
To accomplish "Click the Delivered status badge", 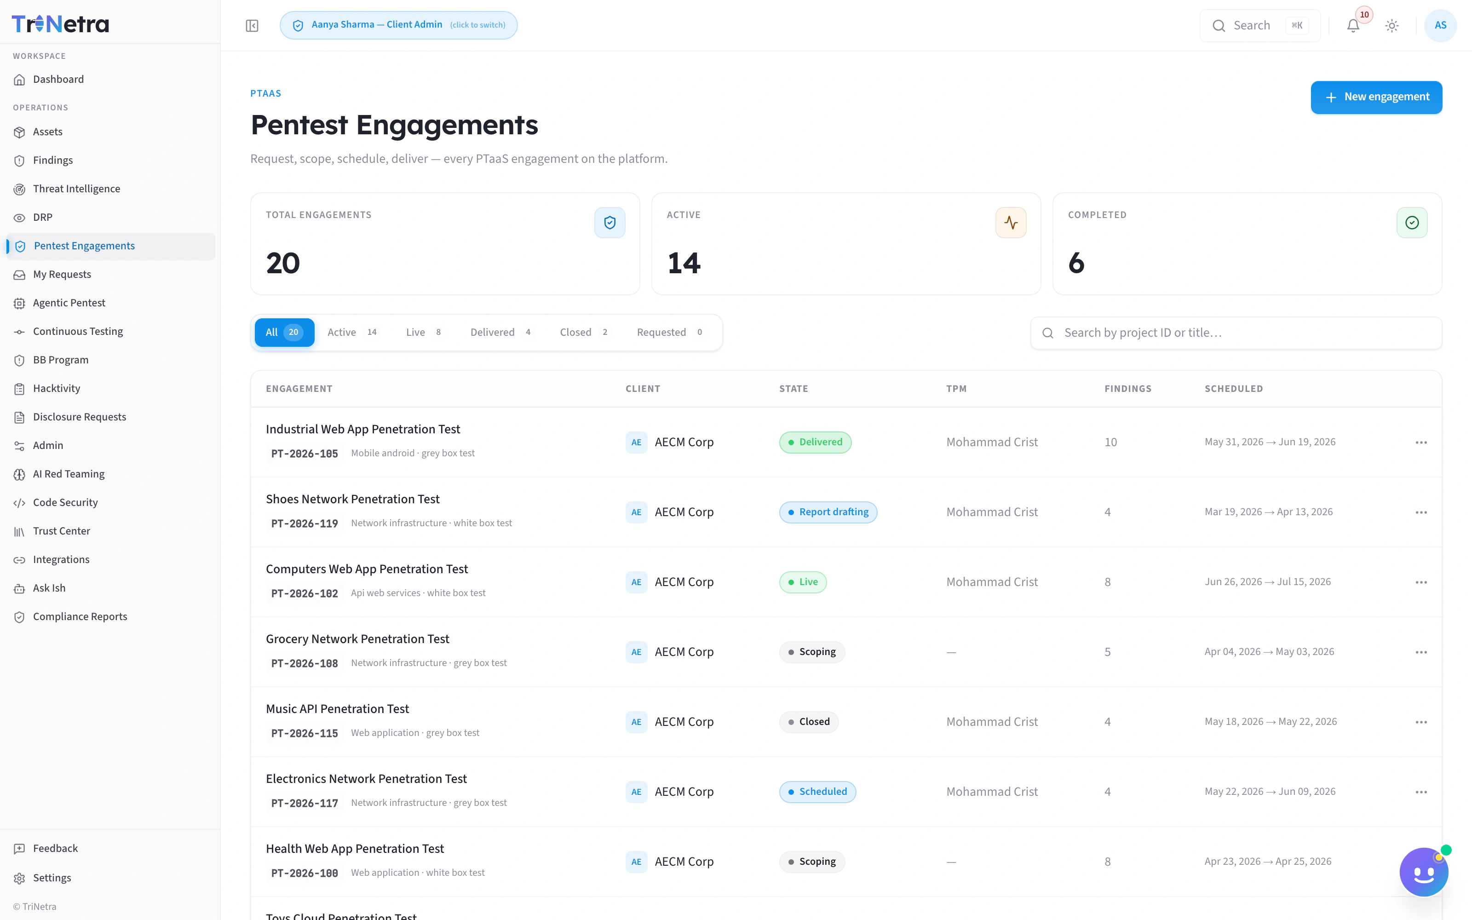I will click(815, 443).
